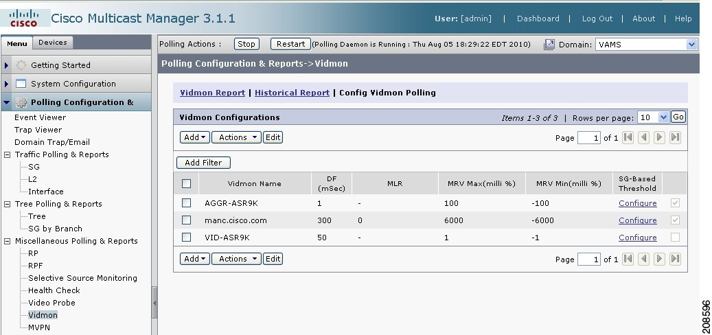
Task: Check the AGGR-ASR9K row checkbox
Action: pos(186,203)
